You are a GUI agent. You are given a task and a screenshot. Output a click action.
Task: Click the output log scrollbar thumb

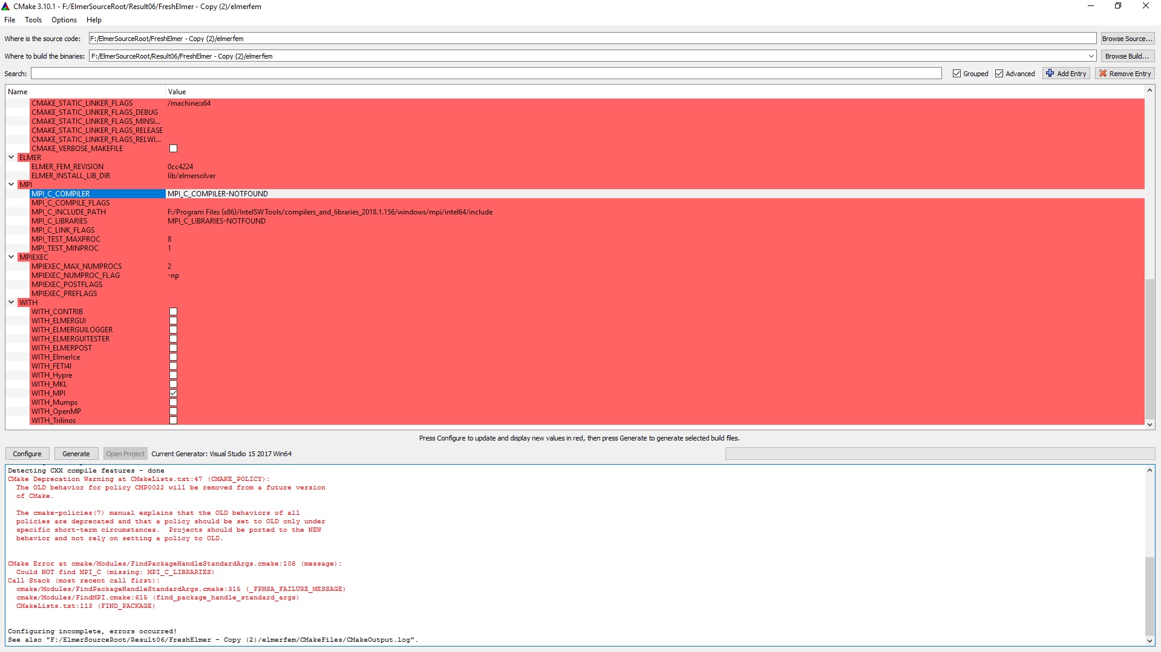[x=1150, y=595]
